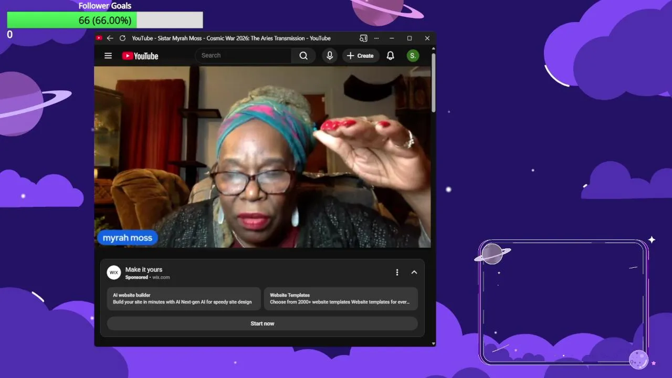
Task: Open the AI website builder ad card
Action: (184, 299)
